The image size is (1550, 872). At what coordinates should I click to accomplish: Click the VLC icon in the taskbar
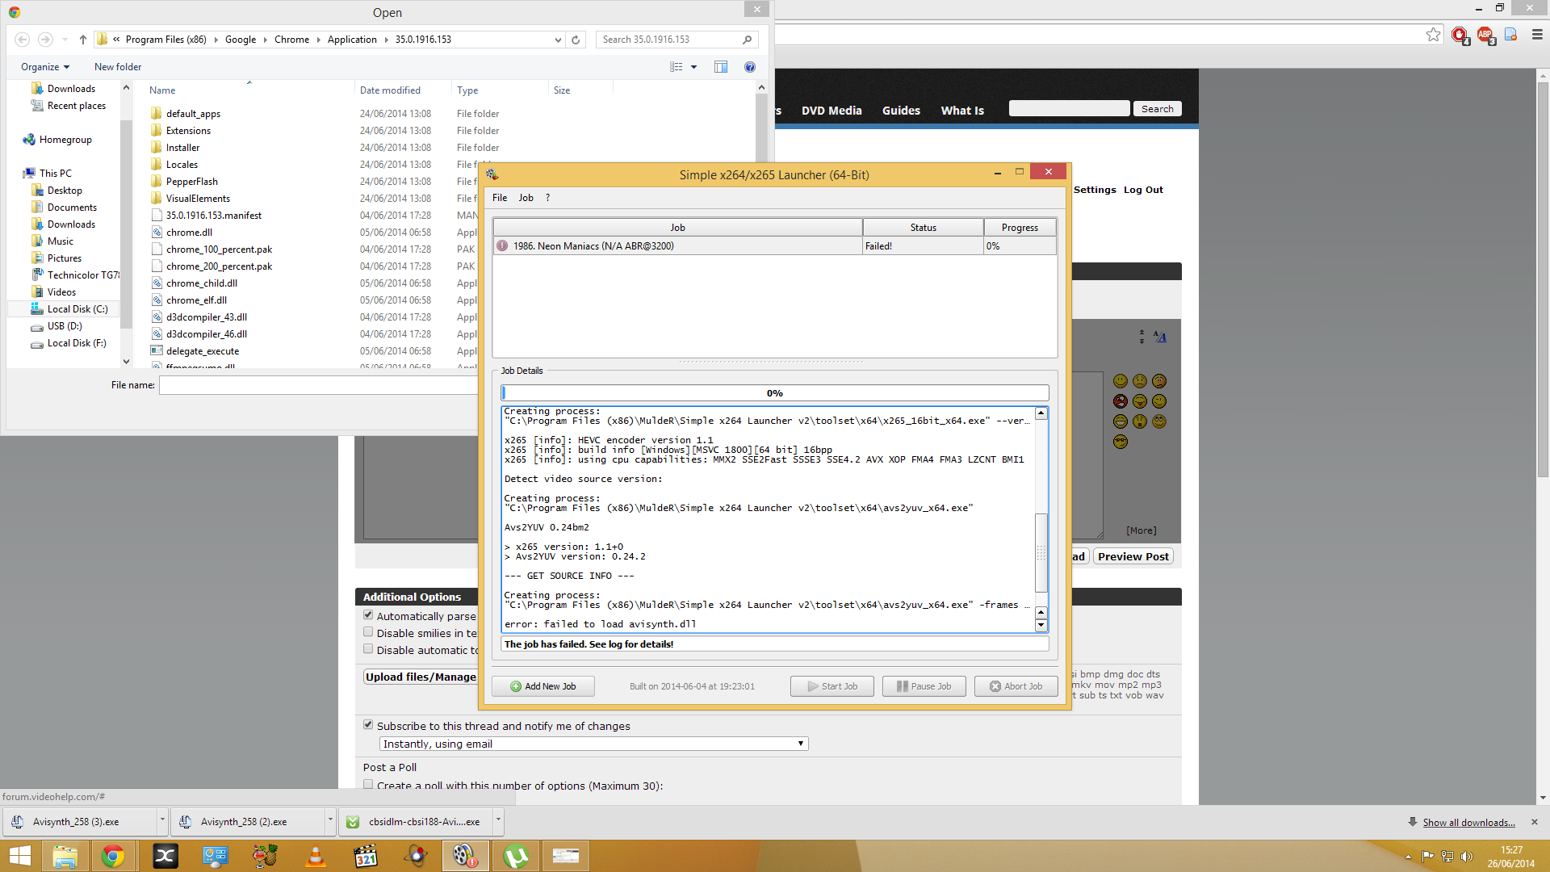(316, 856)
